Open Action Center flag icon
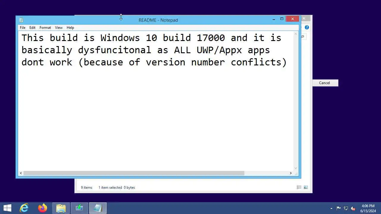The image size is (381, 214). (339, 208)
